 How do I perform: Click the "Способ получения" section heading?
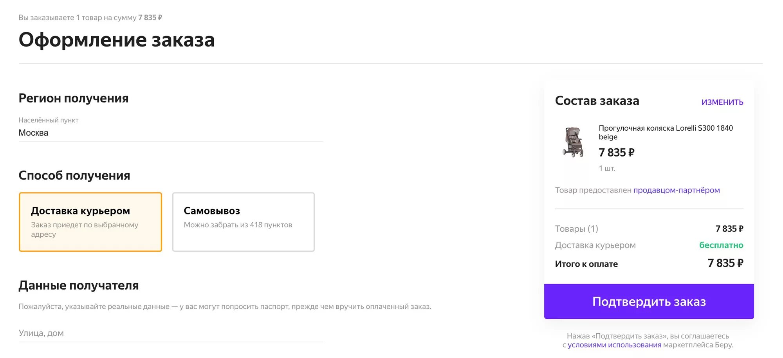pos(74,175)
